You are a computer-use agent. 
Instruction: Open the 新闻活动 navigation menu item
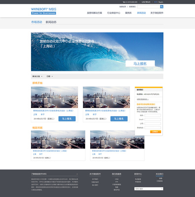(141, 13)
